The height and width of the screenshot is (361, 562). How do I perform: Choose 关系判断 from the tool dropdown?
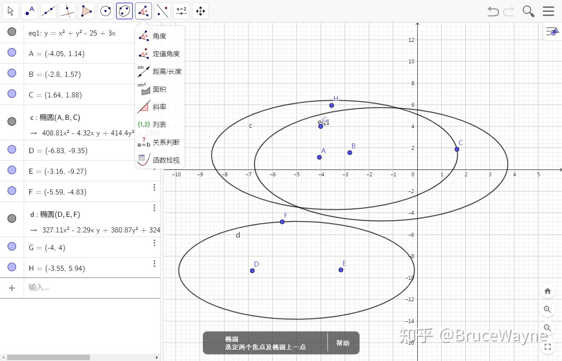(x=159, y=143)
